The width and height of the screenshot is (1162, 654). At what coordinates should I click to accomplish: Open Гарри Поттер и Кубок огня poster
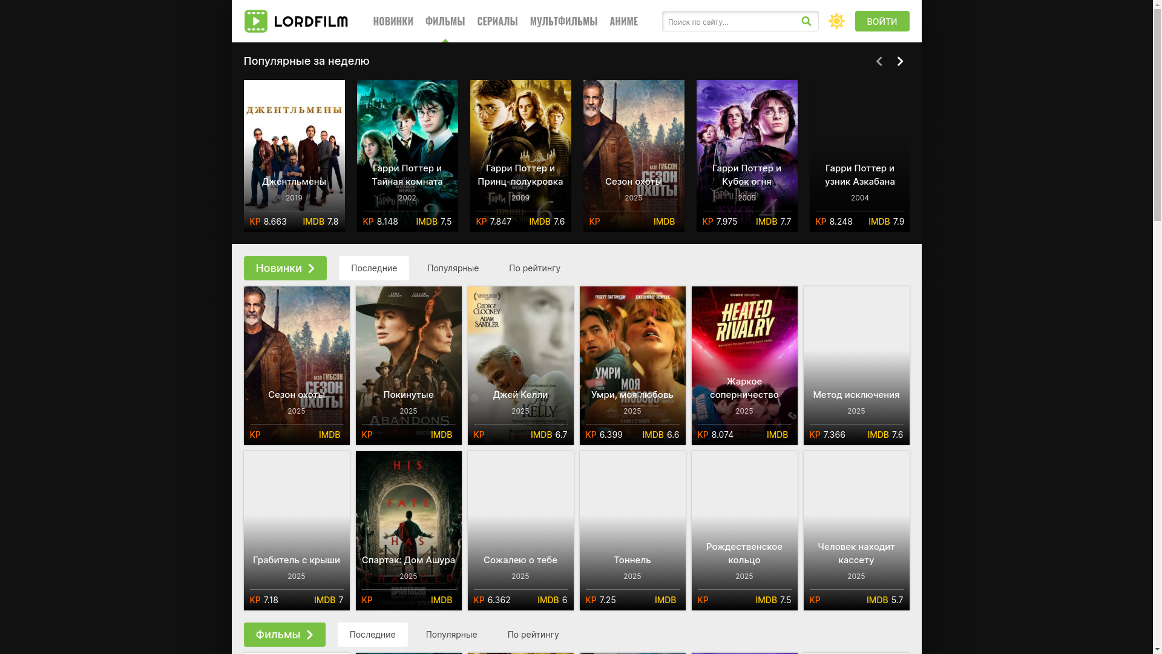[747, 156]
